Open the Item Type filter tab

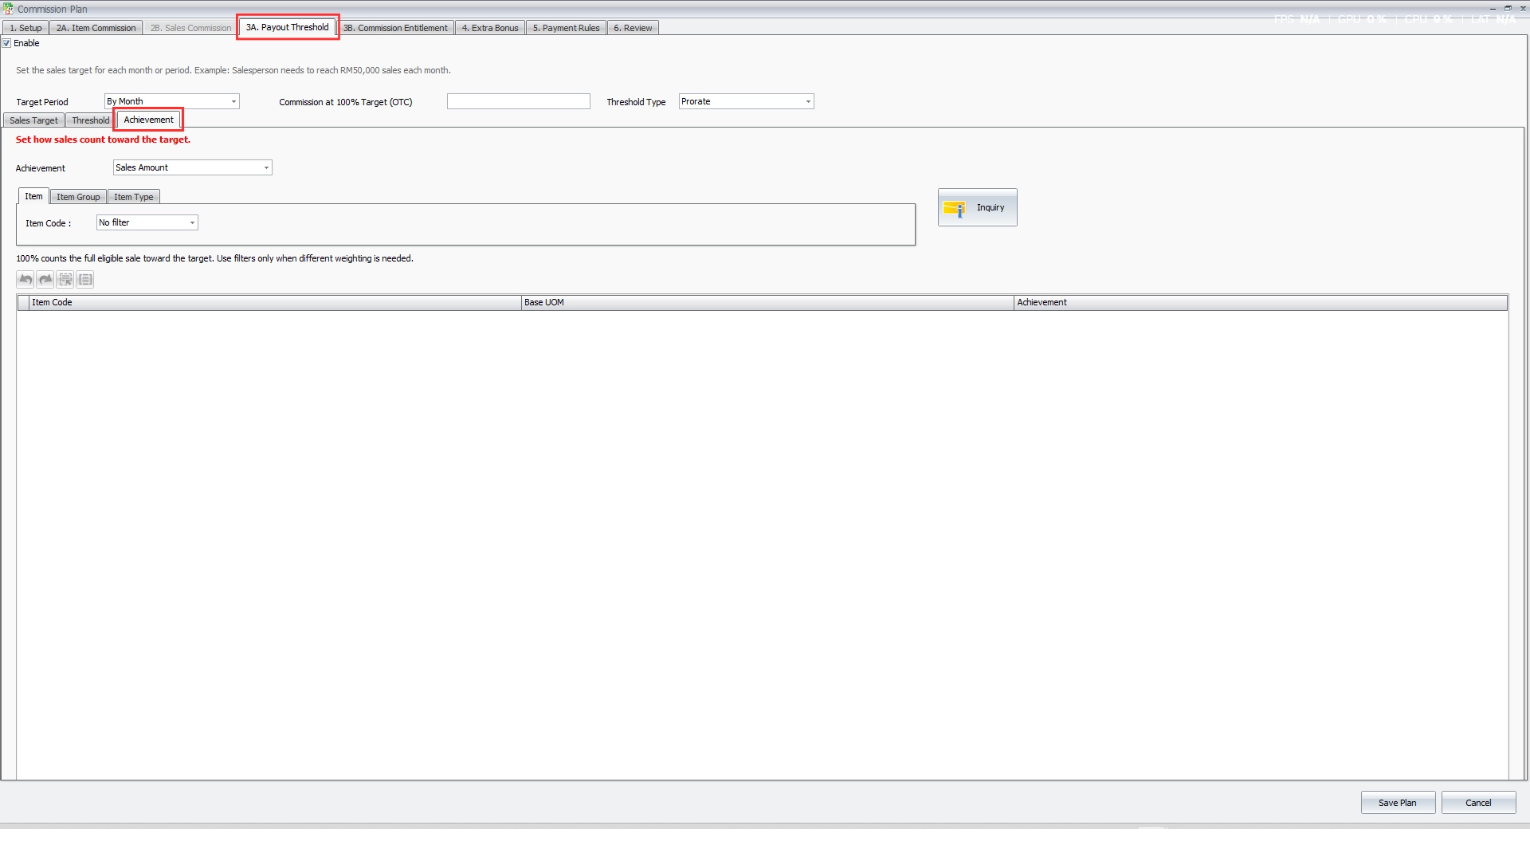(x=133, y=197)
